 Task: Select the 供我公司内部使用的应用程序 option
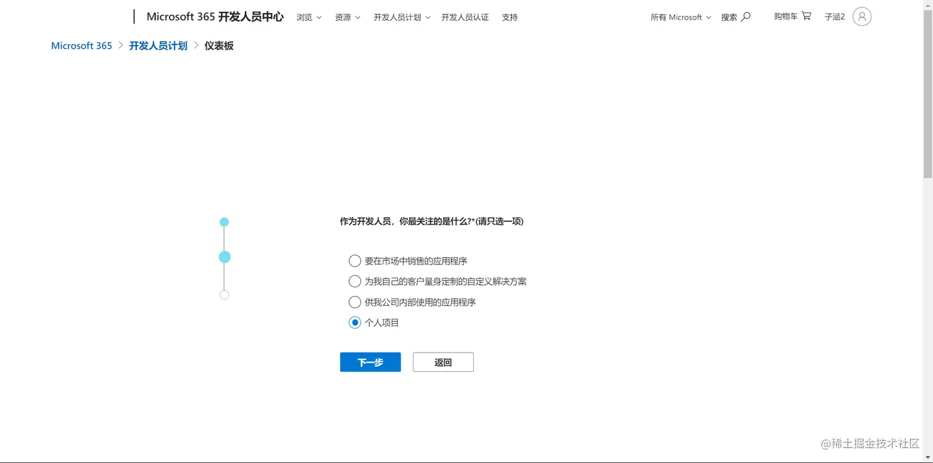coord(355,302)
